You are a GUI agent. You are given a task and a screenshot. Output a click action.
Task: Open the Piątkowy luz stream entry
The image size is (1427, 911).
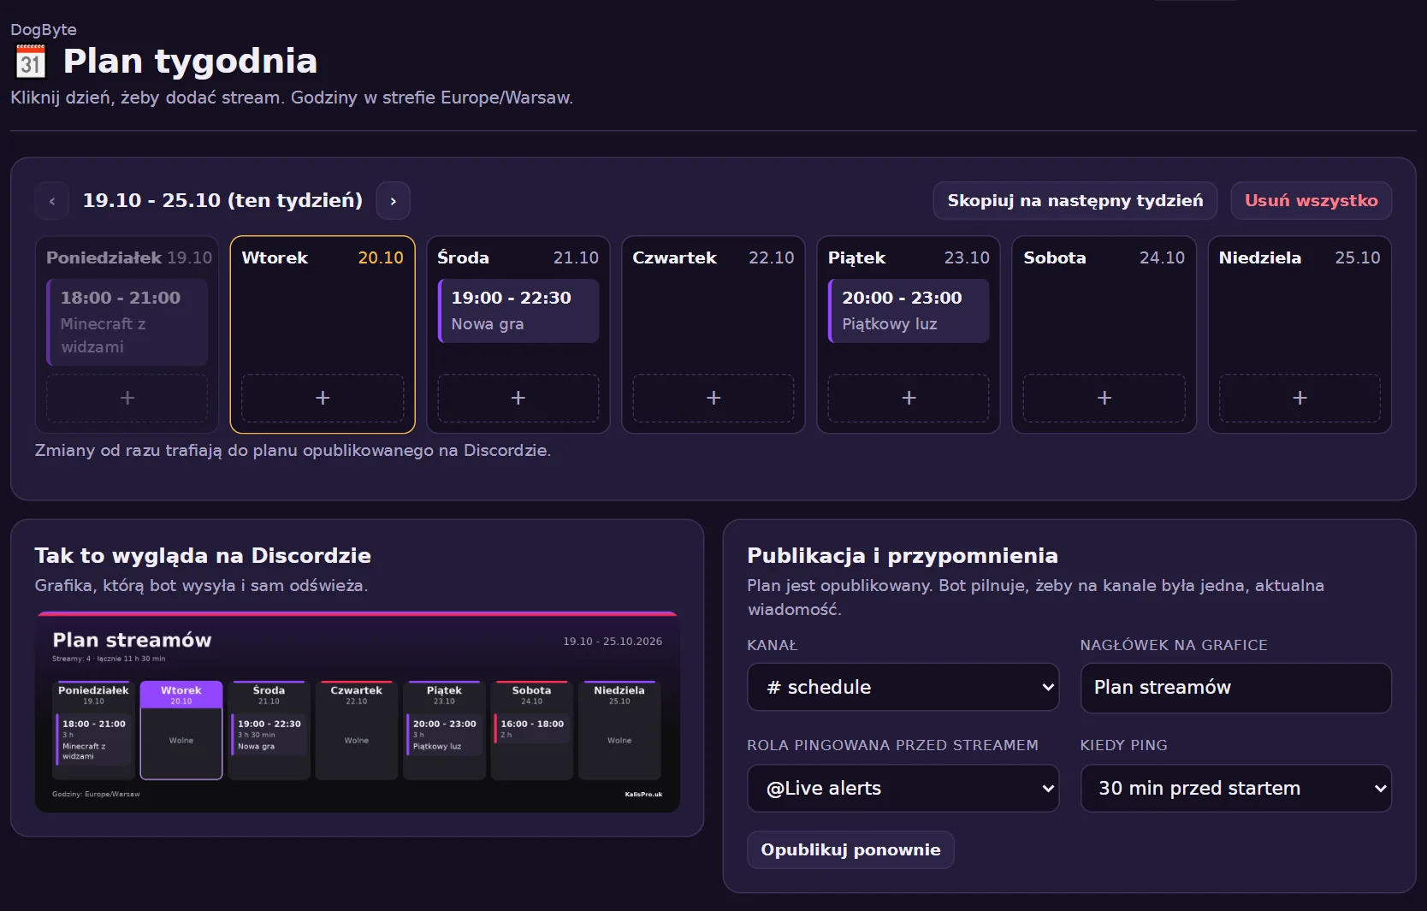(909, 311)
